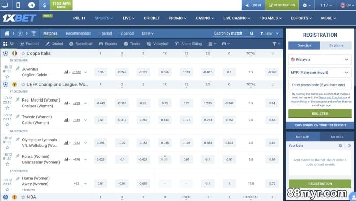Open the funnel filter in sports row
The width and height of the screenshot is (356, 201).
point(276,44)
